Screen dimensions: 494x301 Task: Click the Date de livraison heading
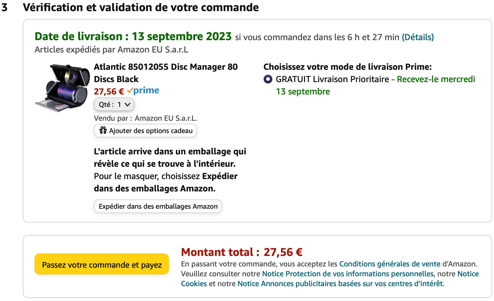tap(133, 37)
